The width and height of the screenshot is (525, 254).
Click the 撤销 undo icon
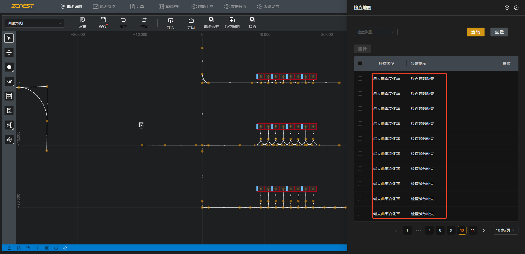pos(123,20)
